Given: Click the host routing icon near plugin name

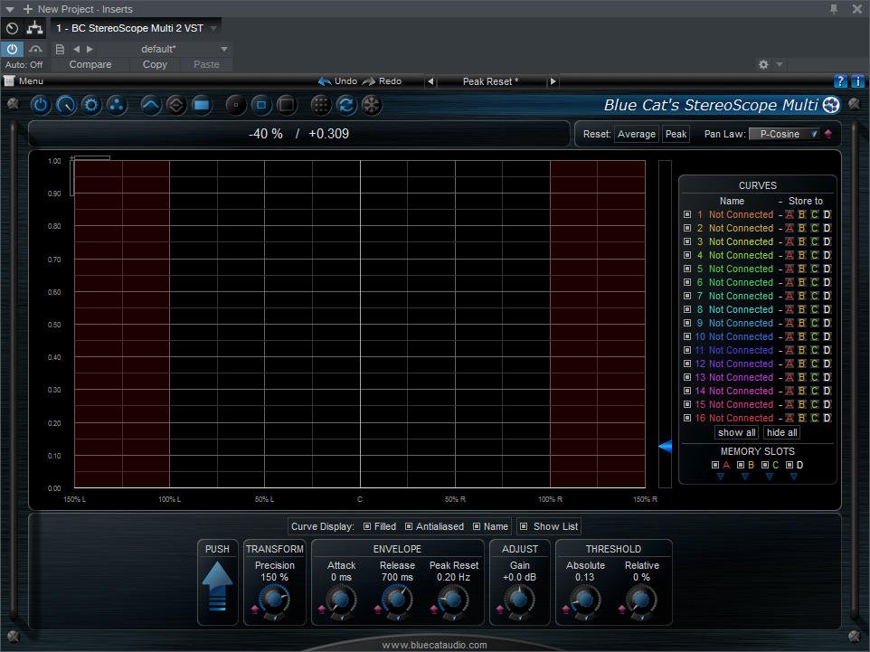Looking at the screenshot, I should [x=35, y=28].
